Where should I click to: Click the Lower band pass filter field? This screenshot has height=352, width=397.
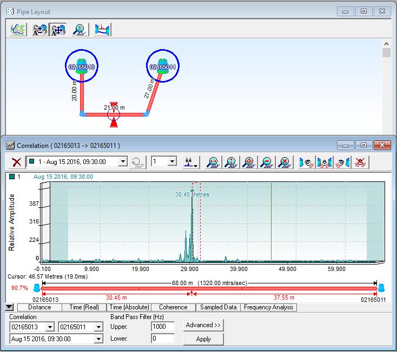163,339
